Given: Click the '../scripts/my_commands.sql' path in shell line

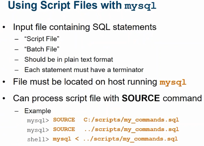Looking at the screenshot, I should coord(131,139).
